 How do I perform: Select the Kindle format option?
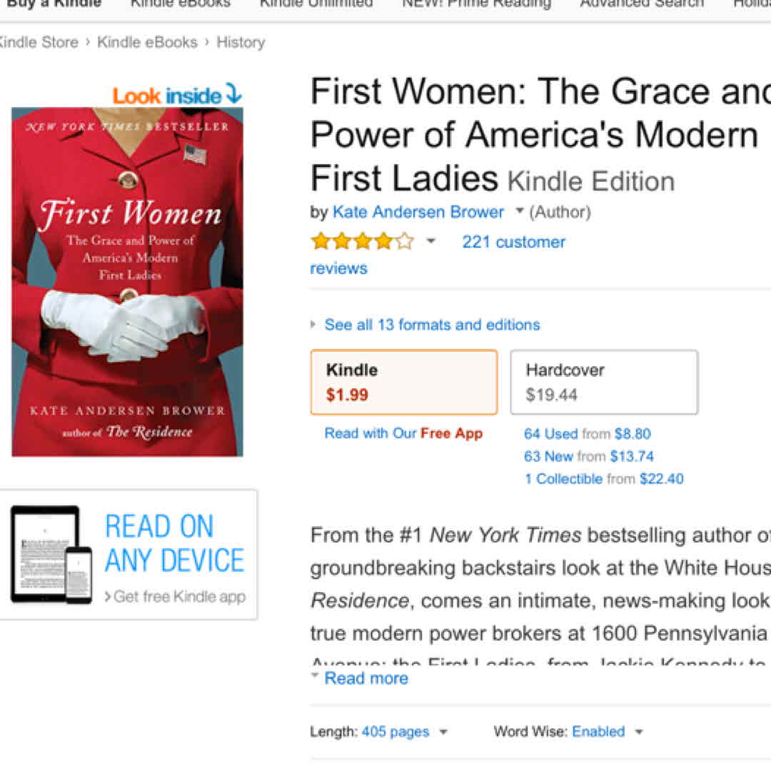coord(404,382)
